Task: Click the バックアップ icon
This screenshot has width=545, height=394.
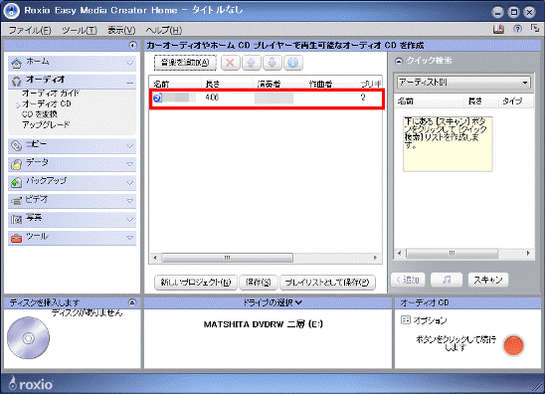Action: (16, 182)
